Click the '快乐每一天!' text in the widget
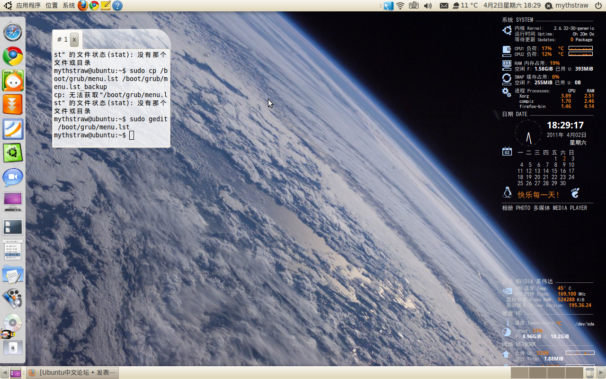606x379 pixels. [539, 195]
